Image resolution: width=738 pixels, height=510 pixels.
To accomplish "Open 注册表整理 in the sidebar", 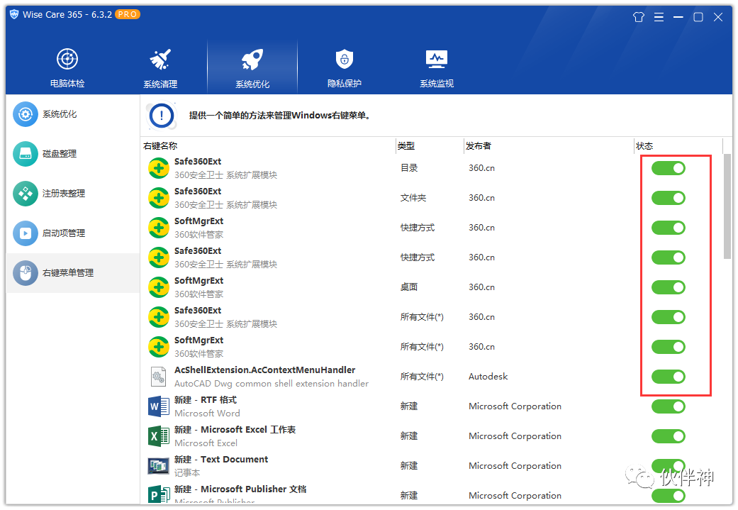I will [73, 193].
